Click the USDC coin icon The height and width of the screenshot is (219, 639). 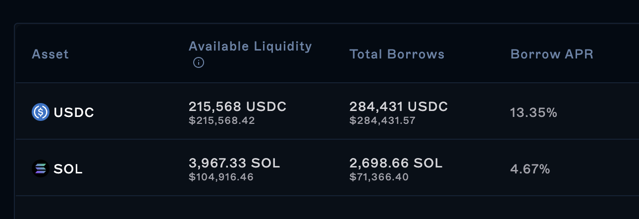point(40,112)
